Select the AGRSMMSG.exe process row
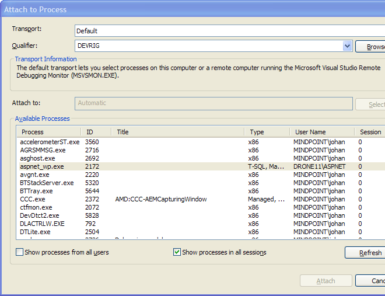This screenshot has height=296, width=385. [x=201, y=150]
